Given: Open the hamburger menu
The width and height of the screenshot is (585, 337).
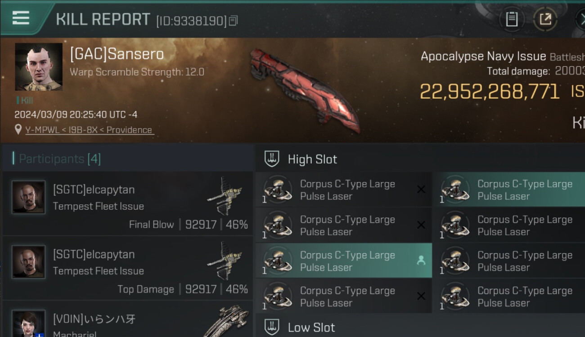Looking at the screenshot, I should coord(21,18).
